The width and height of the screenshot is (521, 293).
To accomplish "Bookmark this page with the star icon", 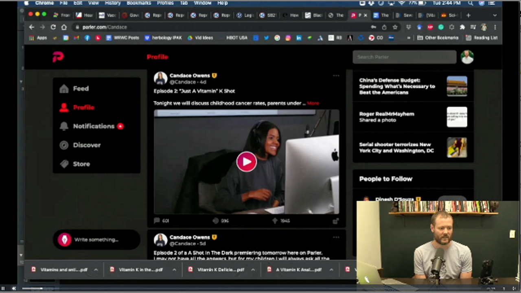I will tap(395, 27).
